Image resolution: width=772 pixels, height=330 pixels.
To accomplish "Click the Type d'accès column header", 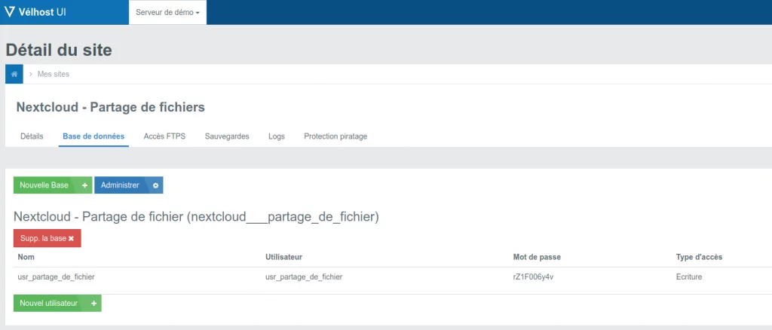I will [x=699, y=257].
